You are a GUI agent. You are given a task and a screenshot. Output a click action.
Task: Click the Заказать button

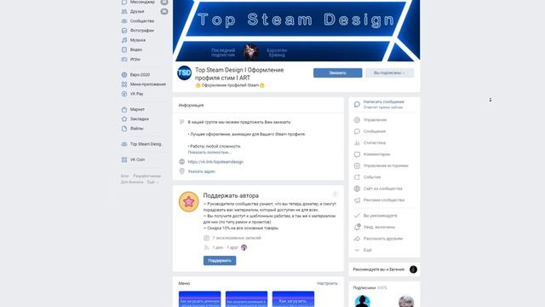337,72
